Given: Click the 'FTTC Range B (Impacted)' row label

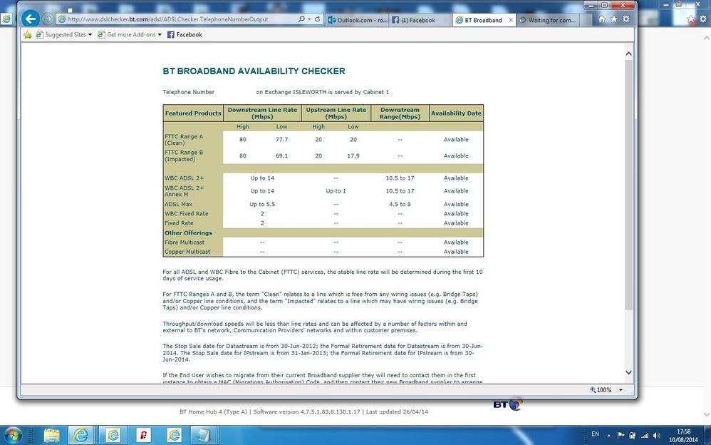Looking at the screenshot, I should click(184, 155).
